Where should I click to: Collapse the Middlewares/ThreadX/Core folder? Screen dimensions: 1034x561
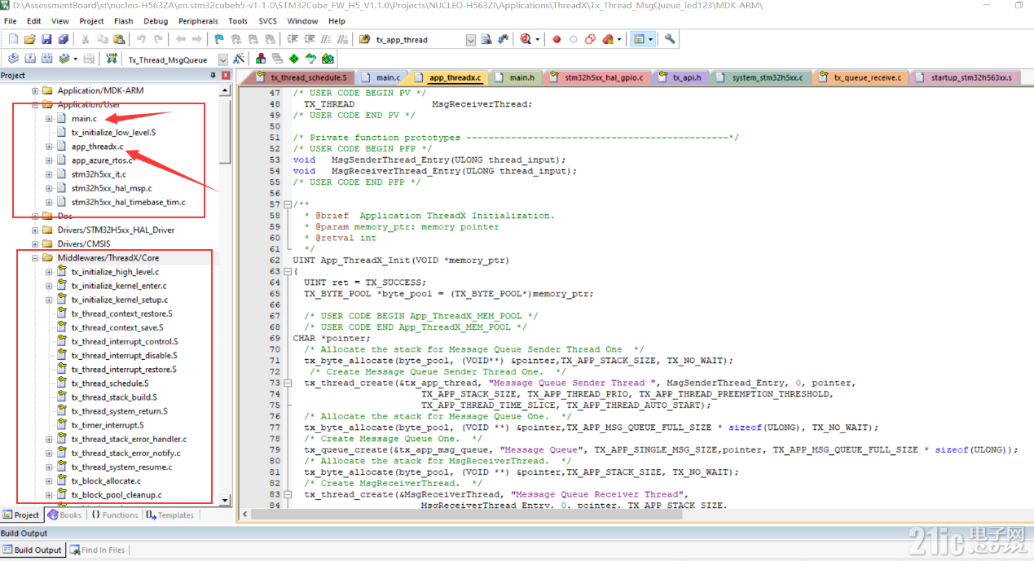pos(35,257)
